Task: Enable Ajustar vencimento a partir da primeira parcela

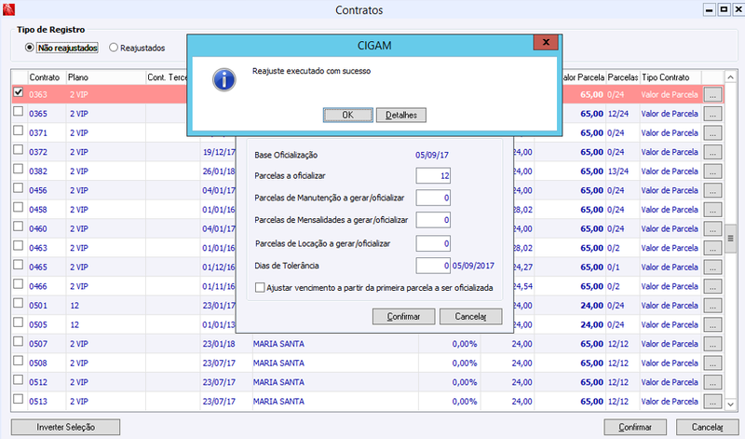Action: (260, 288)
